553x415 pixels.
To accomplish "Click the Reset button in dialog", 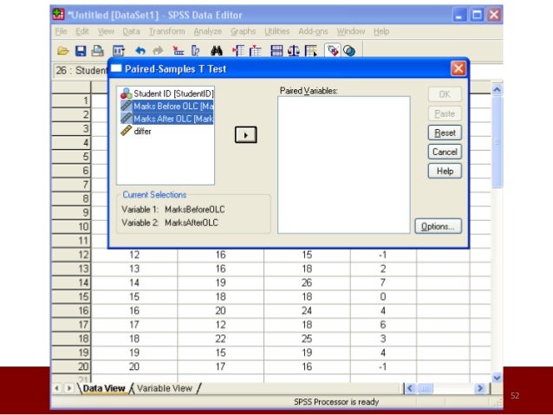I will coord(445,133).
